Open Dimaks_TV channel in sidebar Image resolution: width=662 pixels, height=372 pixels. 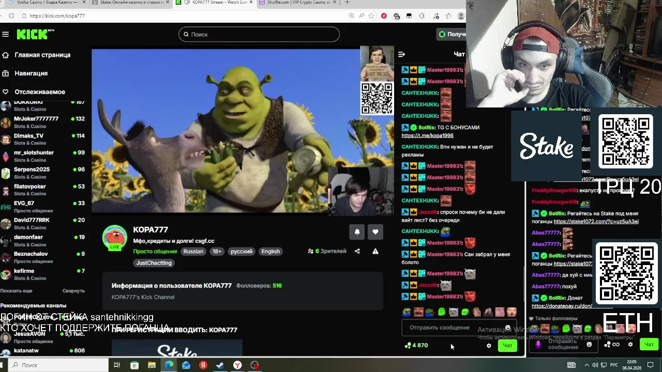(x=42, y=139)
